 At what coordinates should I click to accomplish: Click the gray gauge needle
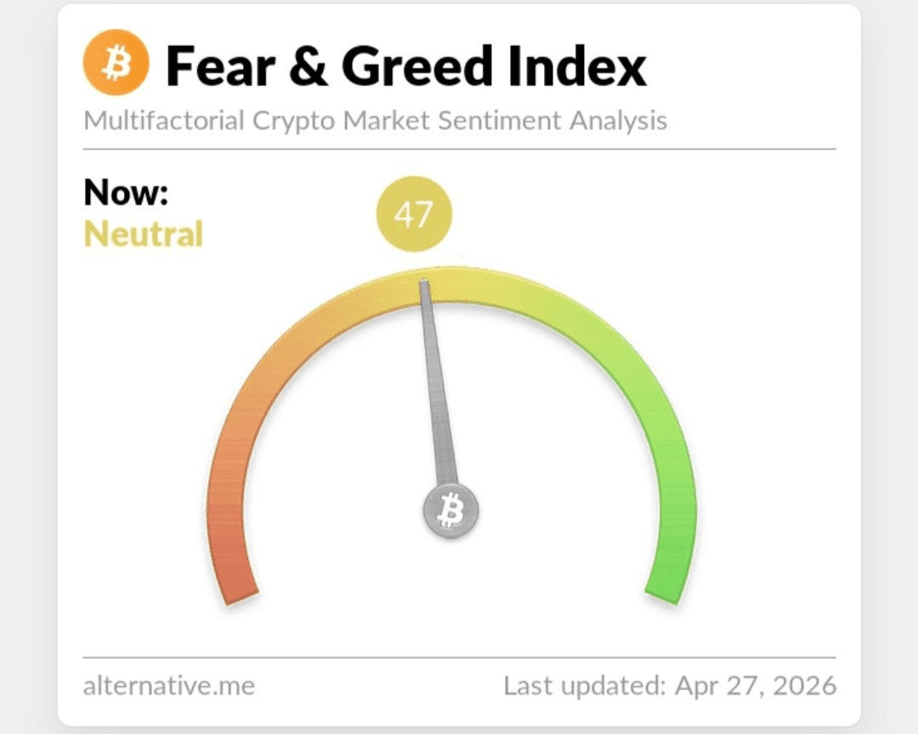(439, 391)
